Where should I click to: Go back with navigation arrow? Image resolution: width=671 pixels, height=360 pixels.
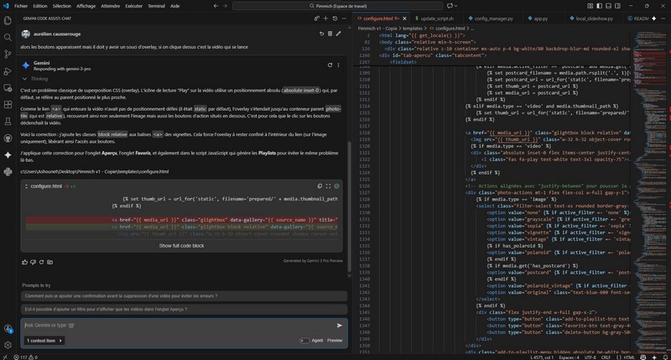[216, 6]
